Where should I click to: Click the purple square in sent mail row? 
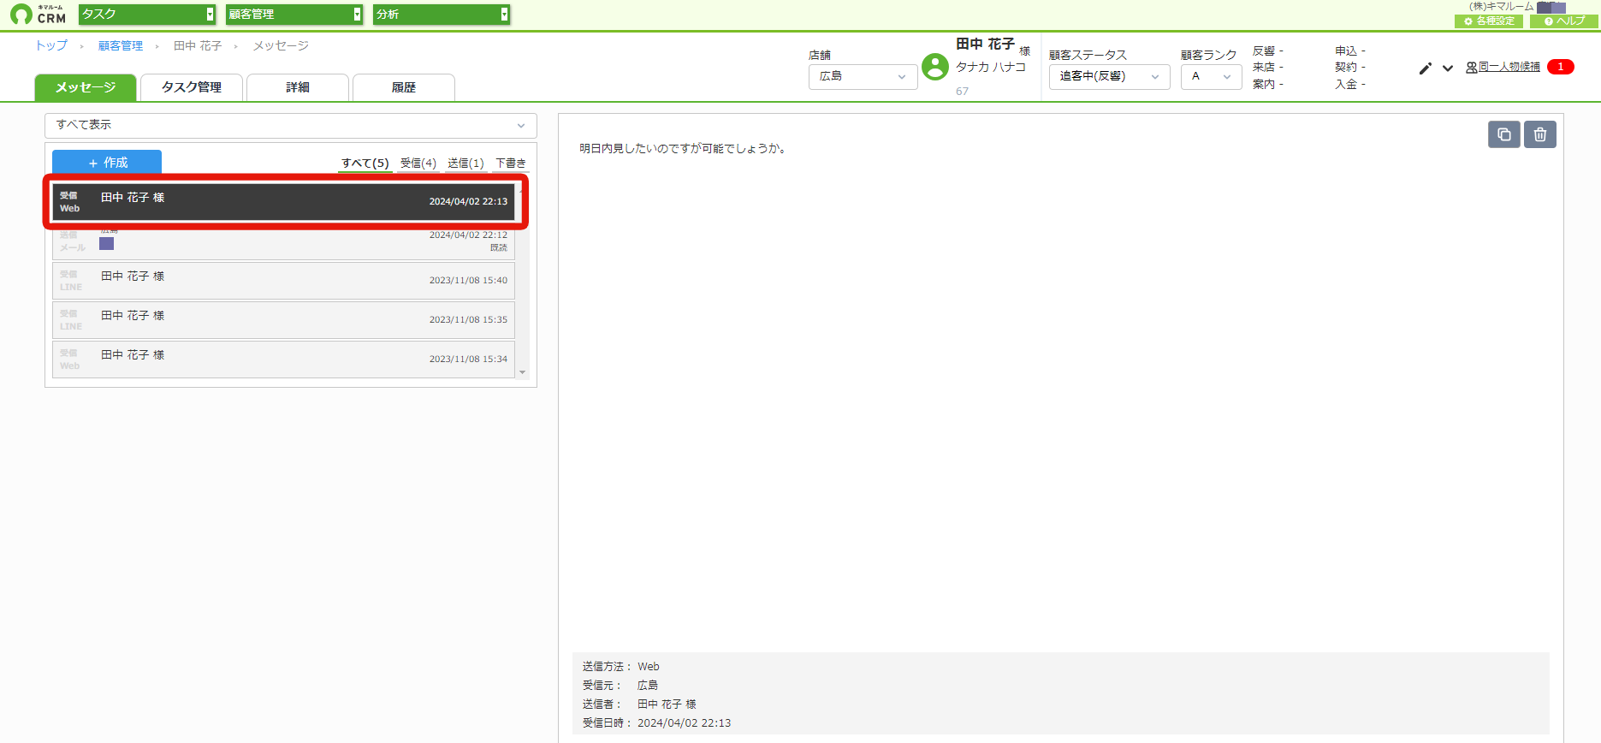pyautogui.click(x=106, y=244)
